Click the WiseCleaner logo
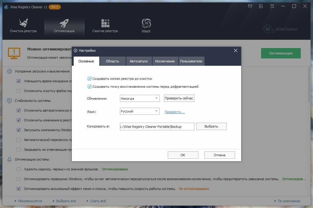This screenshot has height=208, width=313. click(x=281, y=29)
